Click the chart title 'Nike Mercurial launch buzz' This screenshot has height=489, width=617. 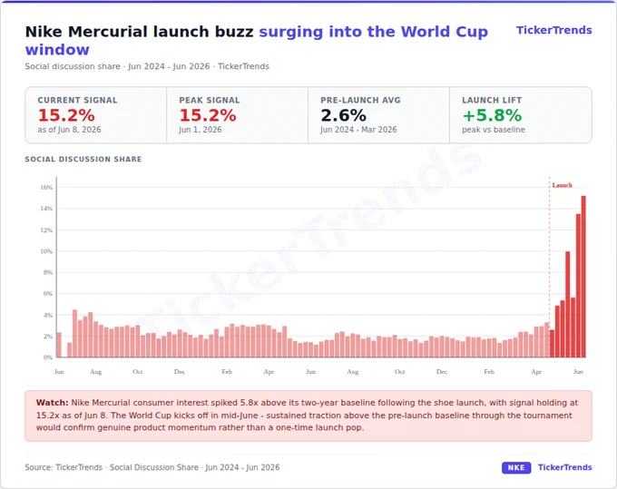(x=140, y=32)
